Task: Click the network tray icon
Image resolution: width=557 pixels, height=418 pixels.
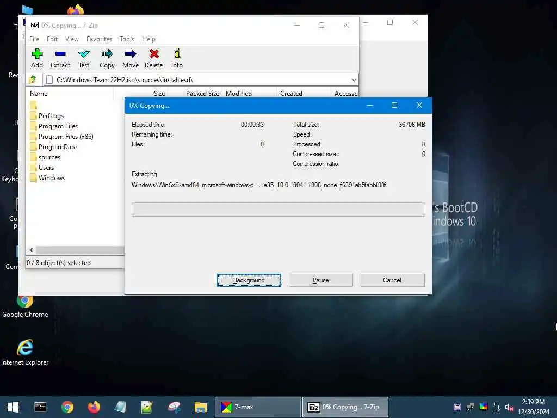Action: [x=471, y=407]
